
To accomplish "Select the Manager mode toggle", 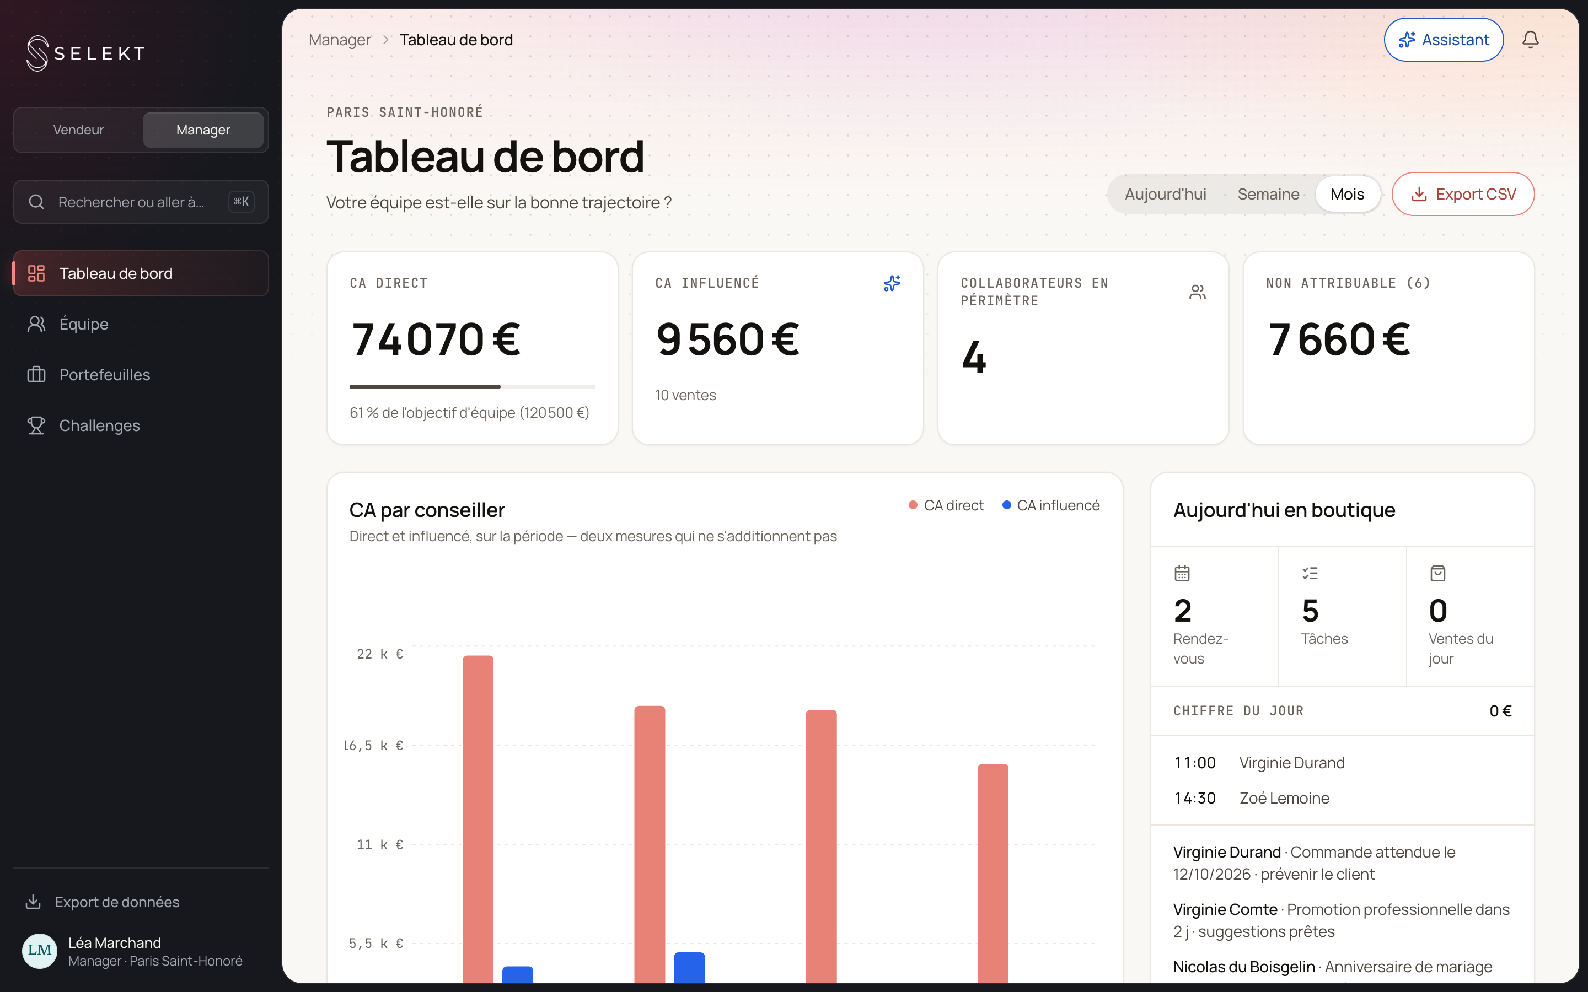I will click(203, 130).
